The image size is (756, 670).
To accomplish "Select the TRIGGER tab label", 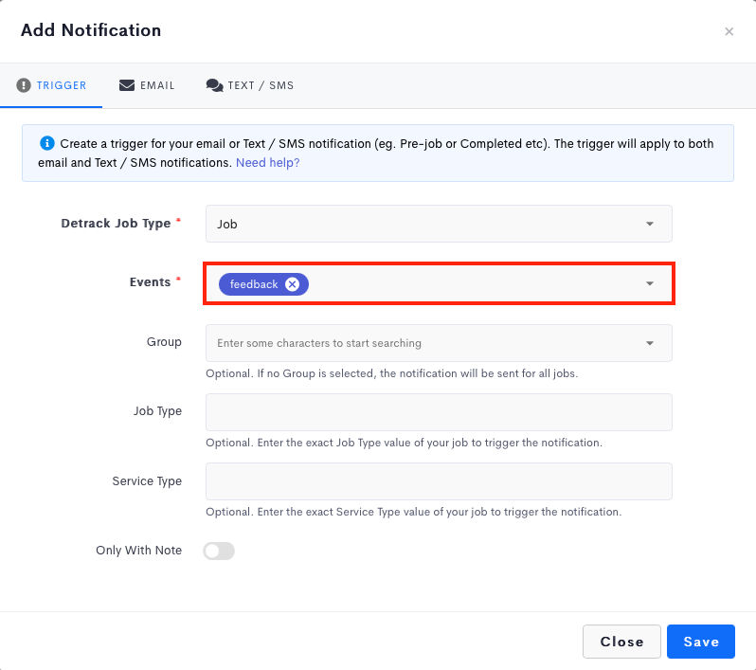I will 62,85.
